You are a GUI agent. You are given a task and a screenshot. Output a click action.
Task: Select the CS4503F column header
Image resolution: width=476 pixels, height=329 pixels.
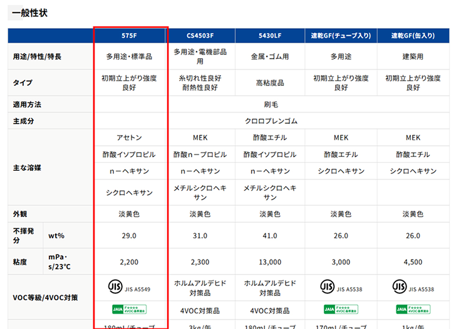pos(200,35)
